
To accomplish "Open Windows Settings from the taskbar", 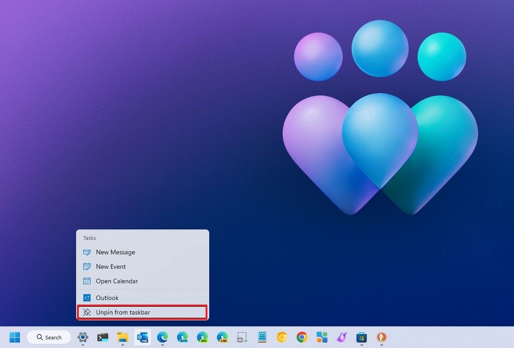I will pos(82,337).
